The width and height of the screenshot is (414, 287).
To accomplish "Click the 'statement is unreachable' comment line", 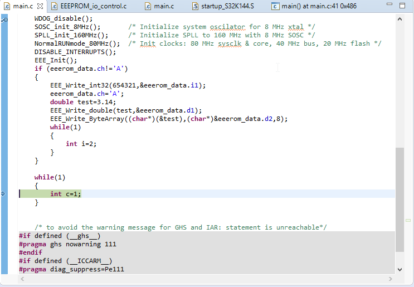I will tap(181, 227).
